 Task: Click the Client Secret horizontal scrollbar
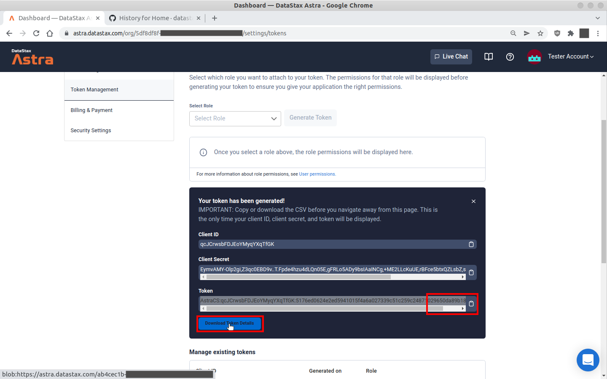[298, 277]
